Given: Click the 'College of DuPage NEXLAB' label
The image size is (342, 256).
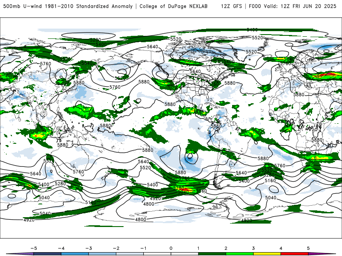Looking at the screenshot, I should click(x=174, y=6).
